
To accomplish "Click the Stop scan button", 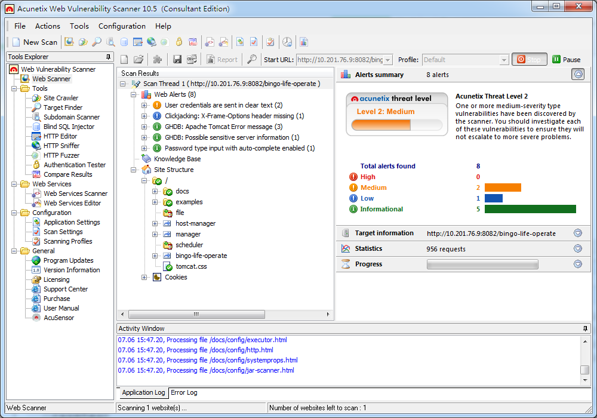I will pyautogui.click(x=529, y=59).
